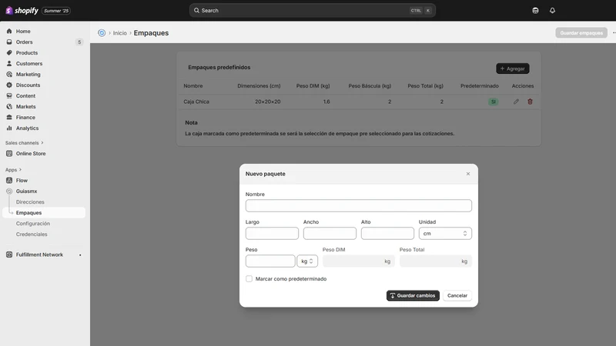The width and height of the screenshot is (616, 346).
Task: Click the Search bar
Action: point(313,11)
